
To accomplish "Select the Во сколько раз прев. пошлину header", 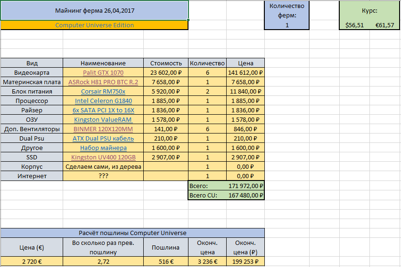I will tap(103, 247).
